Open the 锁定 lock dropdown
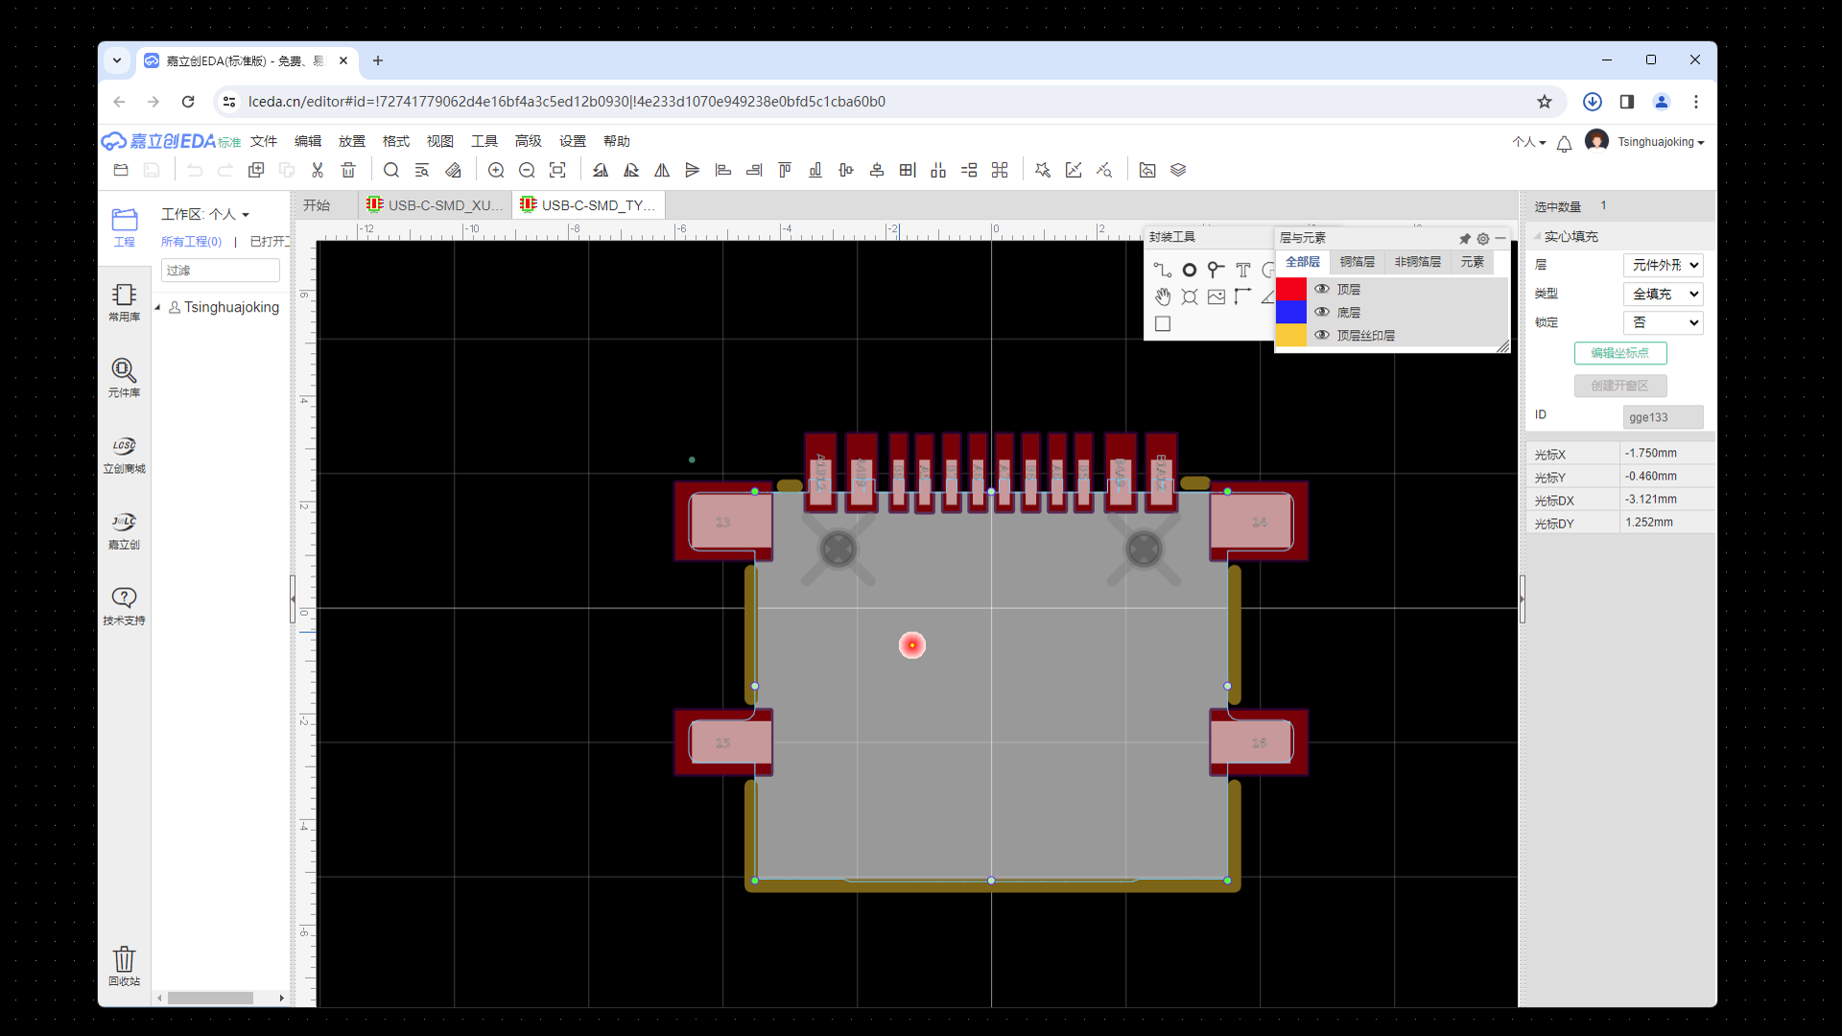This screenshot has height=1036, width=1842. click(1663, 323)
